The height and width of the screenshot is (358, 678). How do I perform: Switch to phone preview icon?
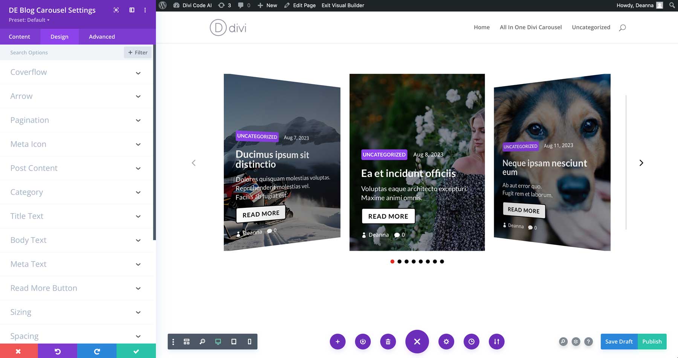point(249,341)
